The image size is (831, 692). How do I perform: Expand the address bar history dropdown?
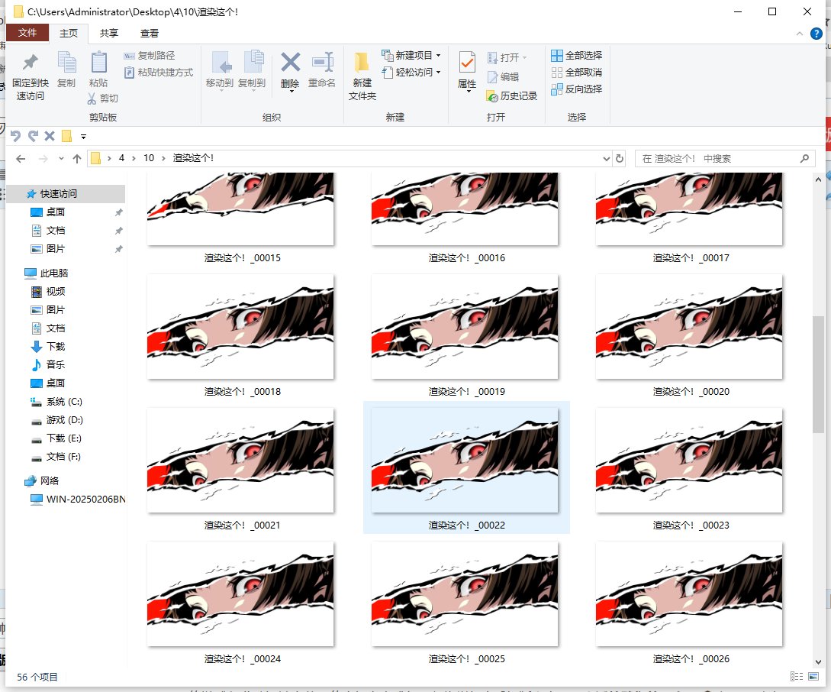[607, 158]
